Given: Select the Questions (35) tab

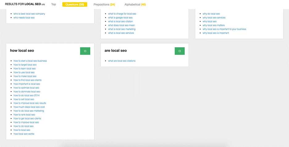Looking at the screenshot, I should coord(75,5).
